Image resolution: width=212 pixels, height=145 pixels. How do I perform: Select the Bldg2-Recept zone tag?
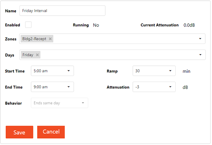point(34,39)
